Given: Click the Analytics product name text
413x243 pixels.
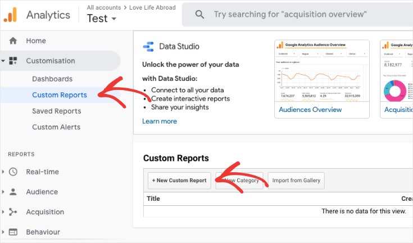Looking at the screenshot, I should pyautogui.click(x=48, y=15).
